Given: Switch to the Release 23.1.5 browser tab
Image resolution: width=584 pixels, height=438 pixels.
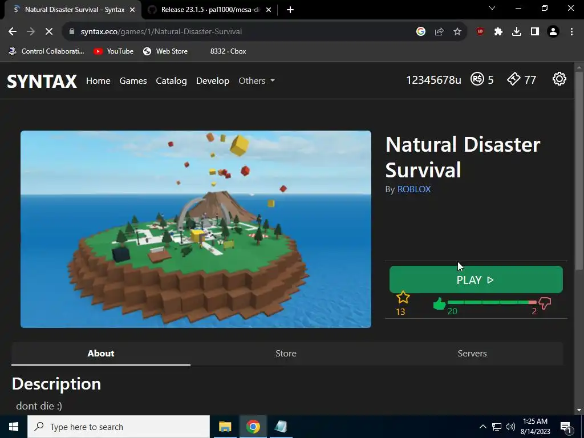Looking at the screenshot, I should [x=210, y=10].
